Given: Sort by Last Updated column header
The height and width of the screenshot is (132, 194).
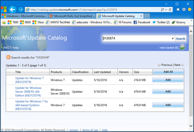Looking at the screenshot, I should pyautogui.click(x=102, y=72).
